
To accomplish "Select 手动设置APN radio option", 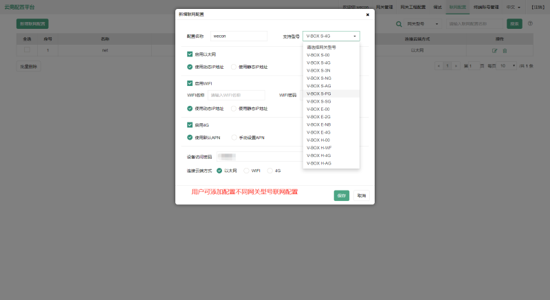I will tap(235, 138).
